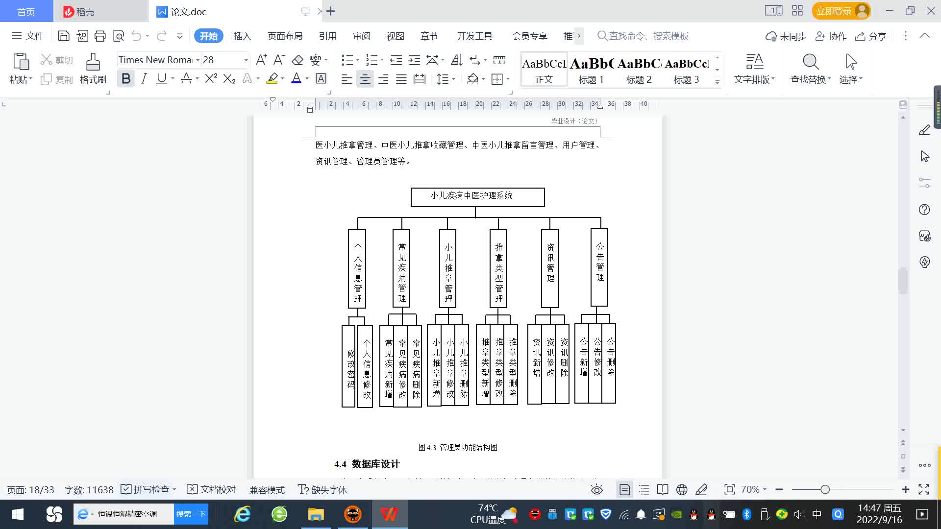The image size is (941, 529).
Task: Open line spacing dropdown
Action: click(454, 79)
